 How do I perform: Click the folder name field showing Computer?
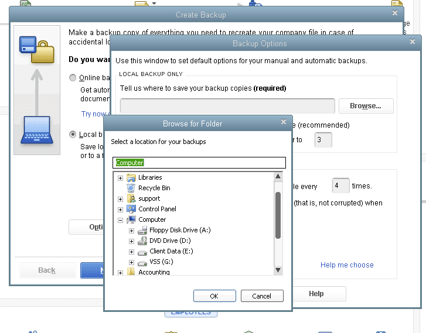(x=199, y=163)
